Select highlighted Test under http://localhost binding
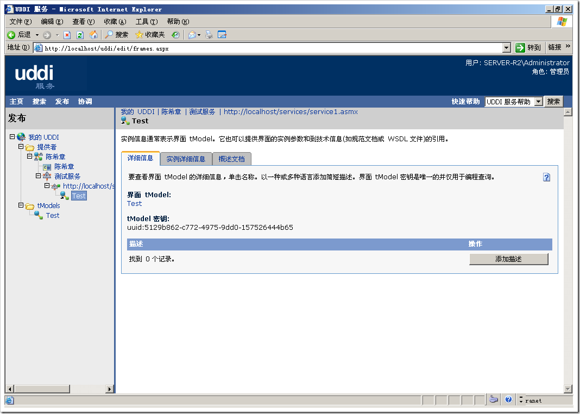580x414 pixels. (79, 196)
